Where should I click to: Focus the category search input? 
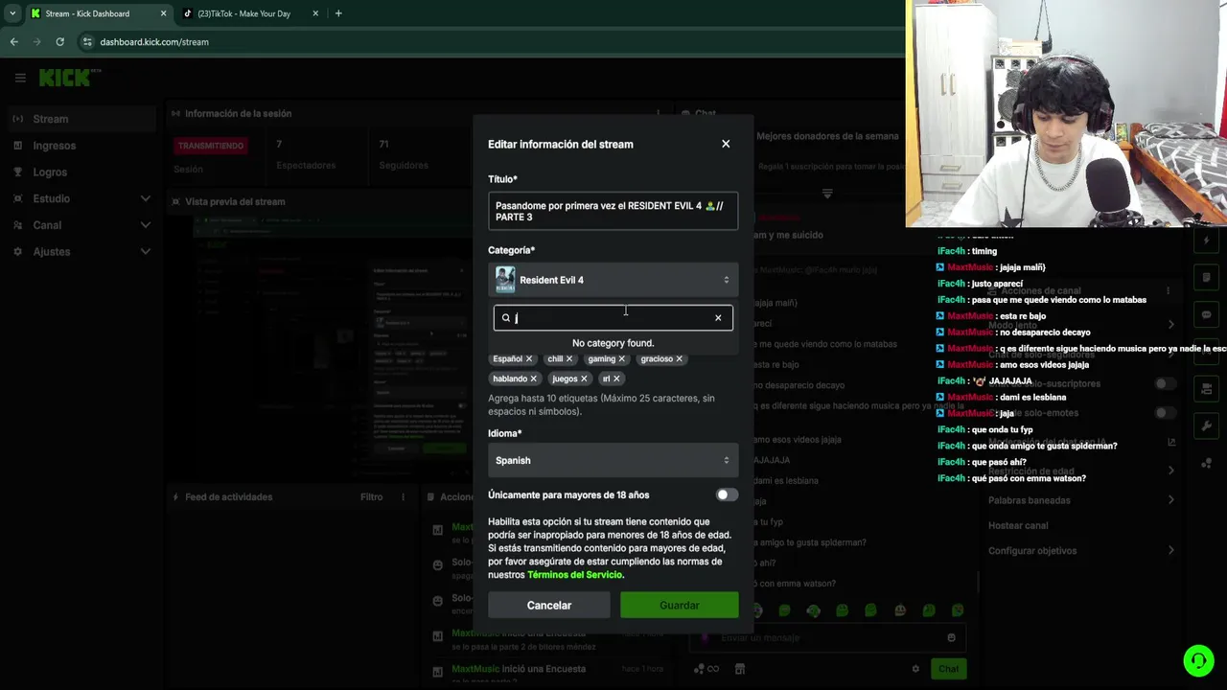pyautogui.click(x=613, y=318)
